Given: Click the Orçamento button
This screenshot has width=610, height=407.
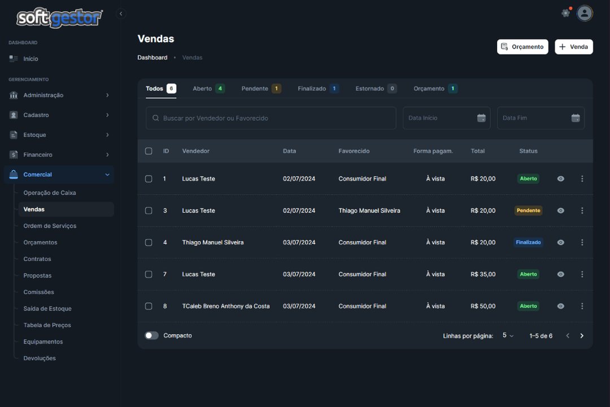Looking at the screenshot, I should coord(522,47).
